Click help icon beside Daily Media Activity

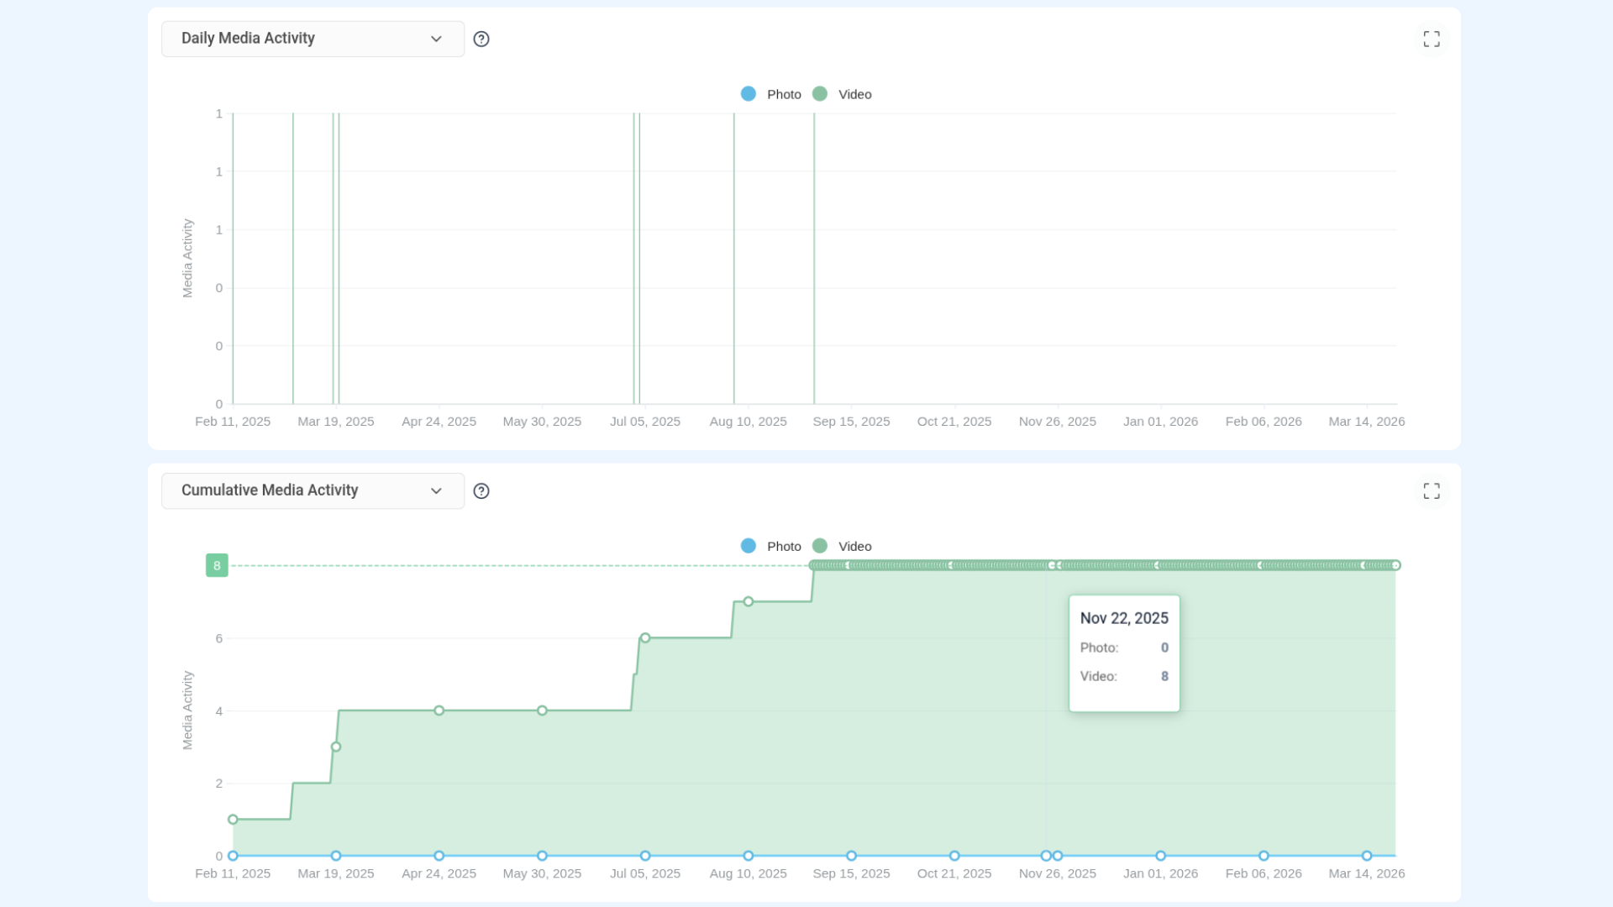(481, 39)
